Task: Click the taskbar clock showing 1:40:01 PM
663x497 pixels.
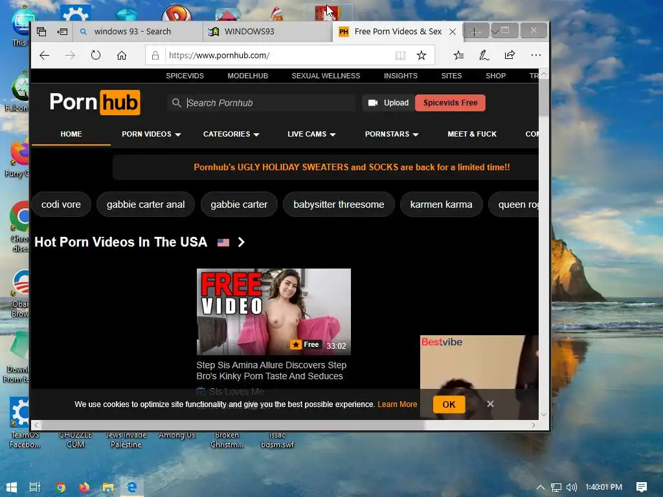Action: coord(603,487)
